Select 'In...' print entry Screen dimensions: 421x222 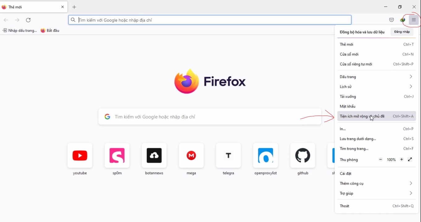click(376, 129)
